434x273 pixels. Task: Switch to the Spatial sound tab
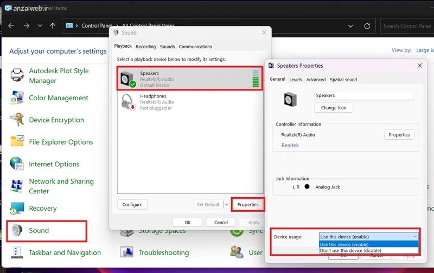343,80
